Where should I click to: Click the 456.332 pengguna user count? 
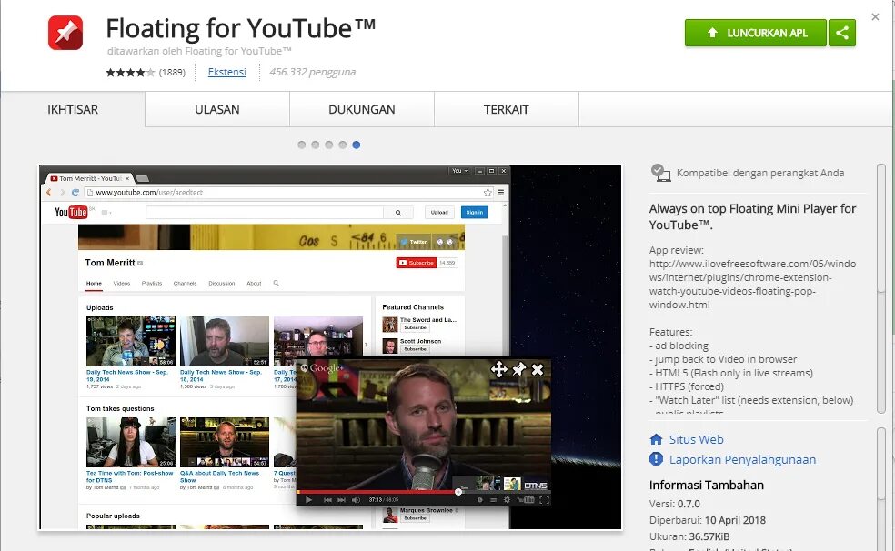click(x=312, y=72)
